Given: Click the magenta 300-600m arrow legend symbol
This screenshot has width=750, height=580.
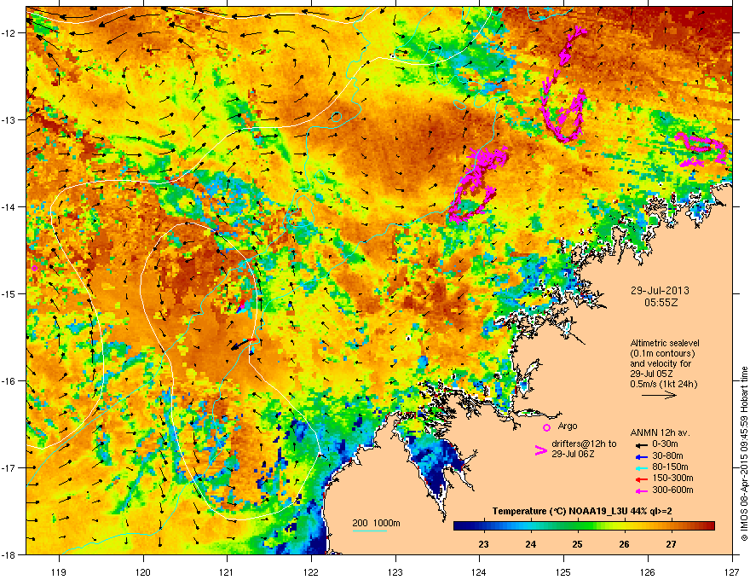Looking at the screenshot, I should [642, 490].
